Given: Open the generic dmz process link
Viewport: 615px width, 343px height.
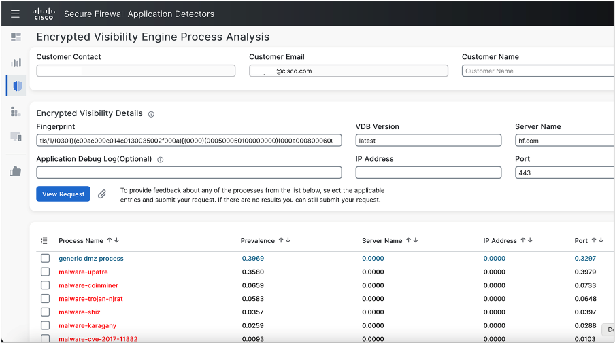Looking at the screenshot, I should coord(91,258).
